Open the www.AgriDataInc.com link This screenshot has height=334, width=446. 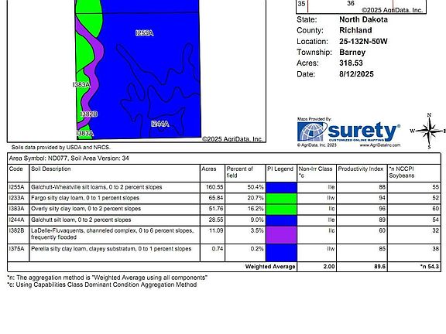379,145
